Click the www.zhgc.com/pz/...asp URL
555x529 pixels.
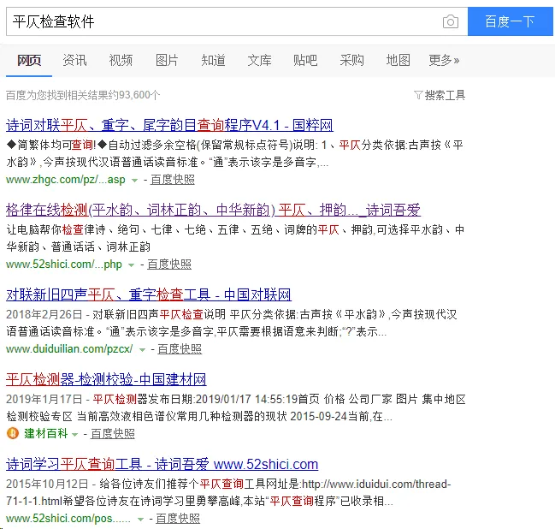tap(66, 180)
